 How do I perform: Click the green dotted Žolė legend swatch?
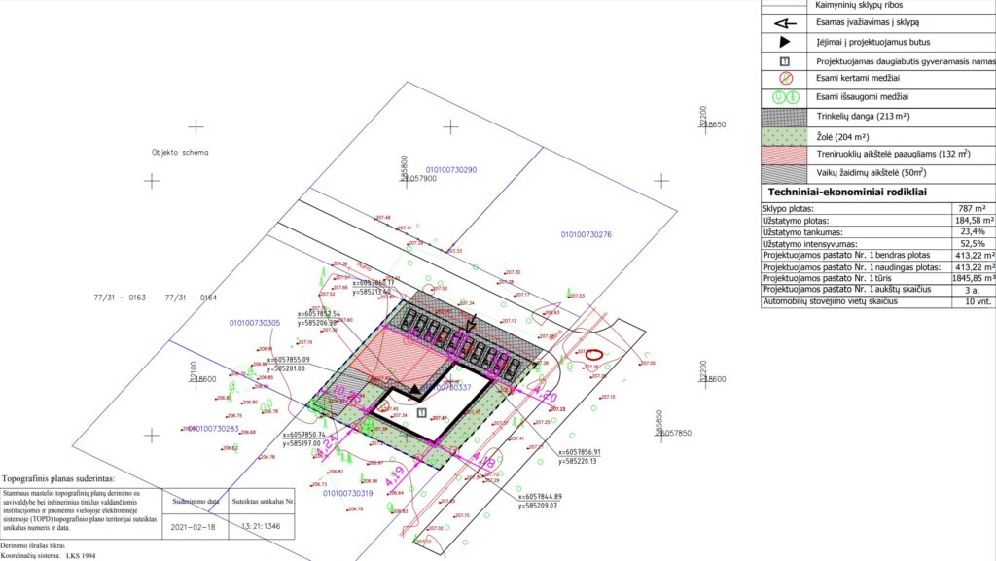(782, 136)
